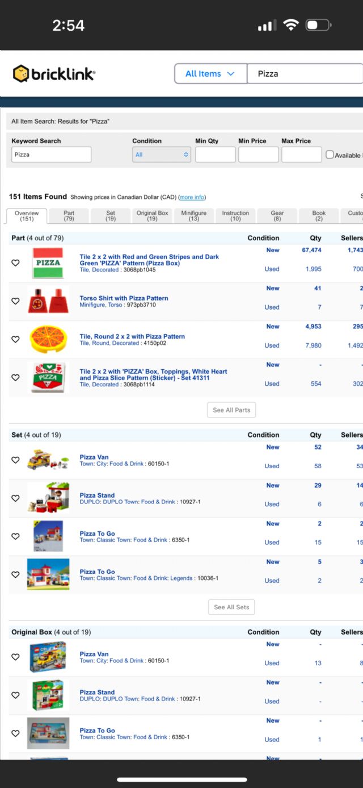Click heart beside Pizza To Go 6350-1 set
This screenshot has width=363, height=788.
coord(16,536)
